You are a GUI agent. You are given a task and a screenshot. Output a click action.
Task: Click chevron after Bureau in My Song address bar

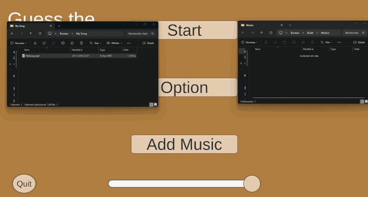coord(72,34)
